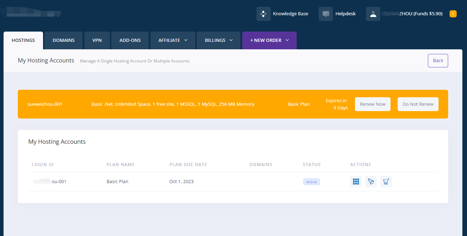Screen dimensions: 467x236
Task: Select the Hostings tab
Action: pyautogui.click(x=23, y=40)
